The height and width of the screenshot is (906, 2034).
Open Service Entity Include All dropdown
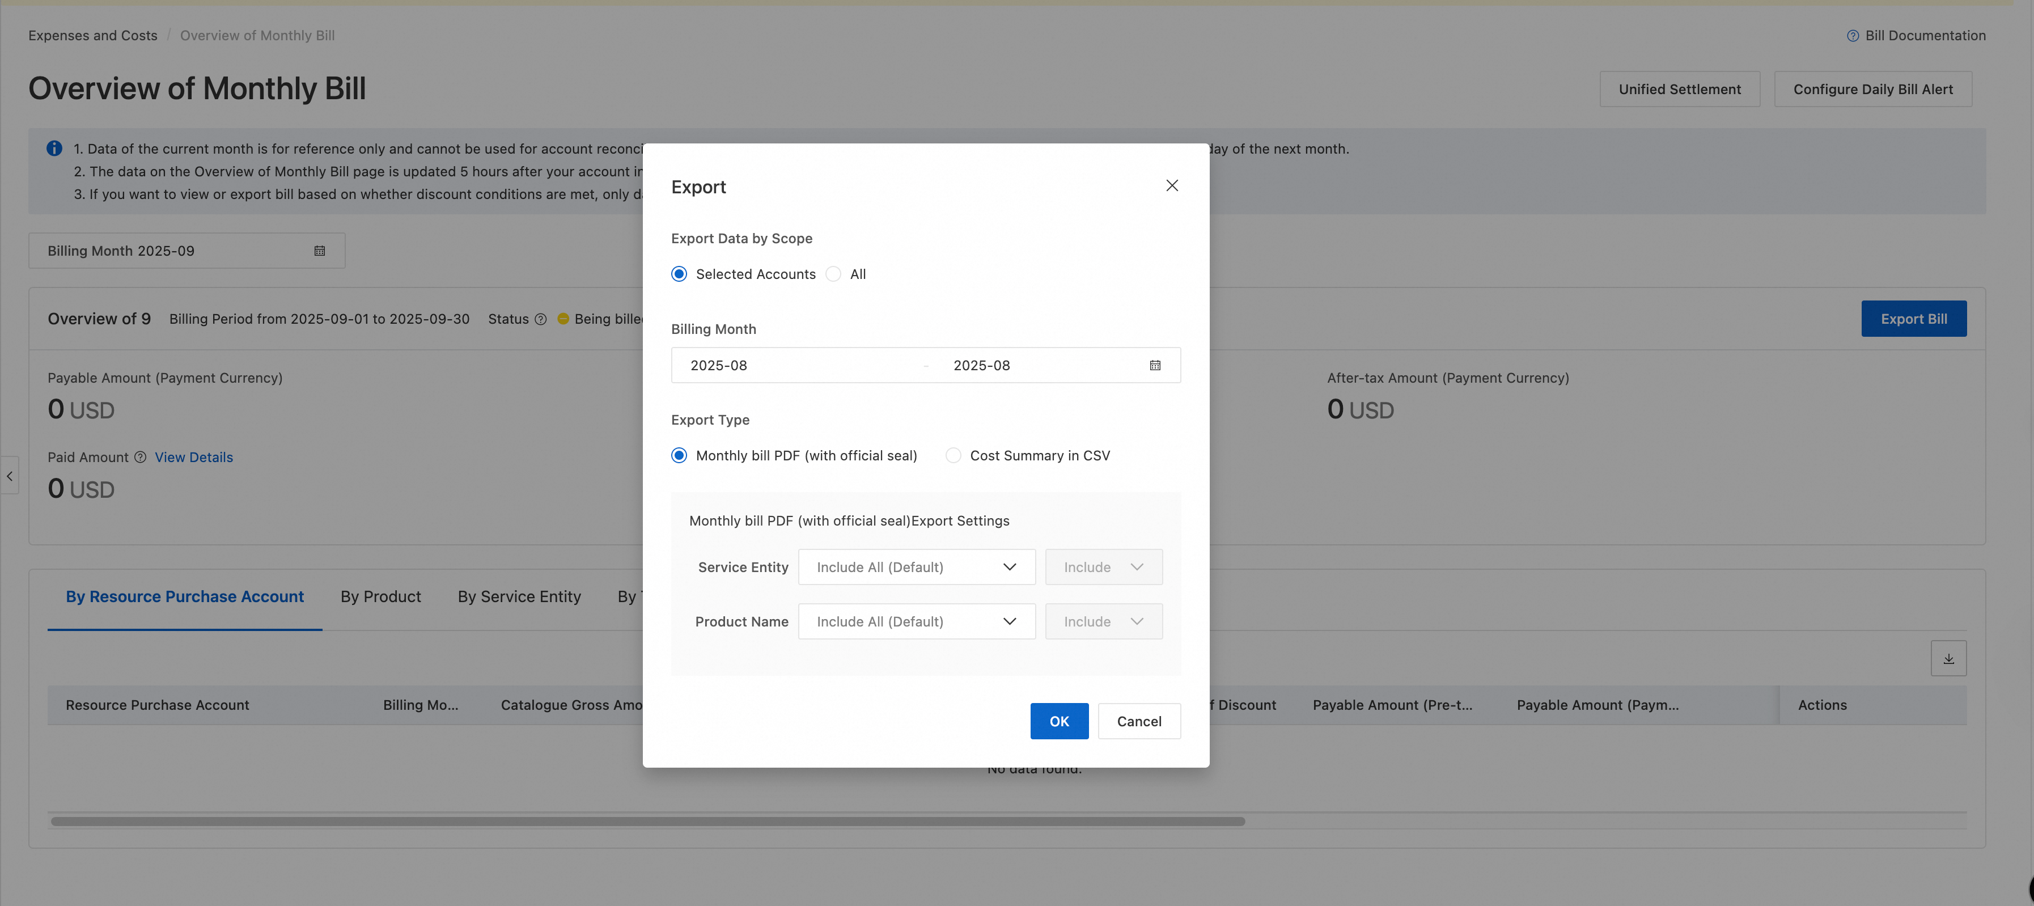click(x=916, y=567)
